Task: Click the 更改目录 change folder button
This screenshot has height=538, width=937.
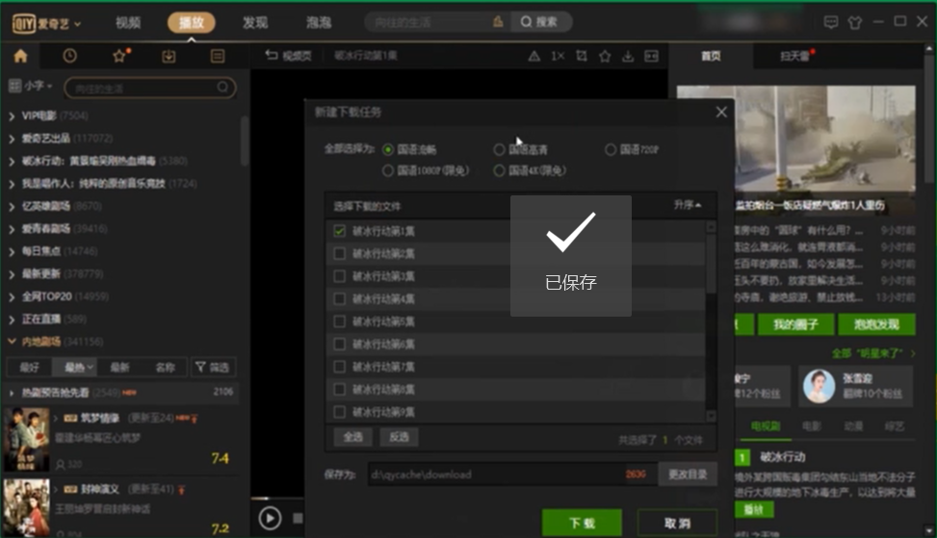Action: pyautogui.click(x=688, y=474)
